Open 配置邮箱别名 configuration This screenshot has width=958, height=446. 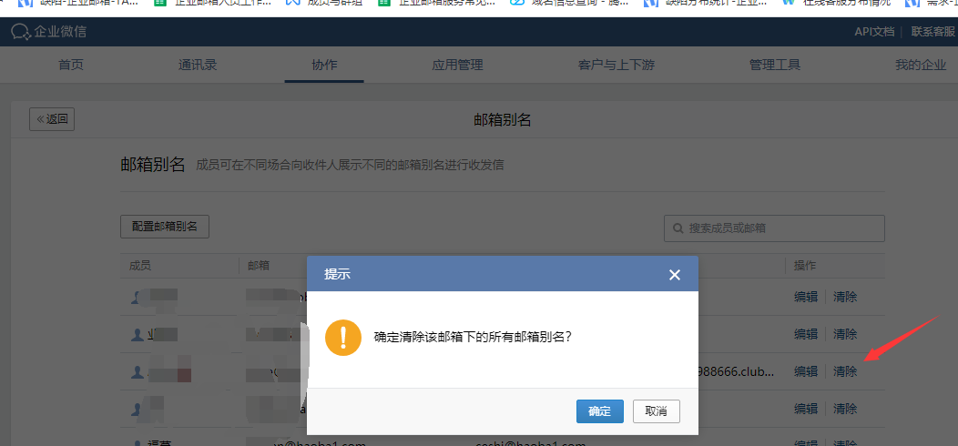[165, 227]
